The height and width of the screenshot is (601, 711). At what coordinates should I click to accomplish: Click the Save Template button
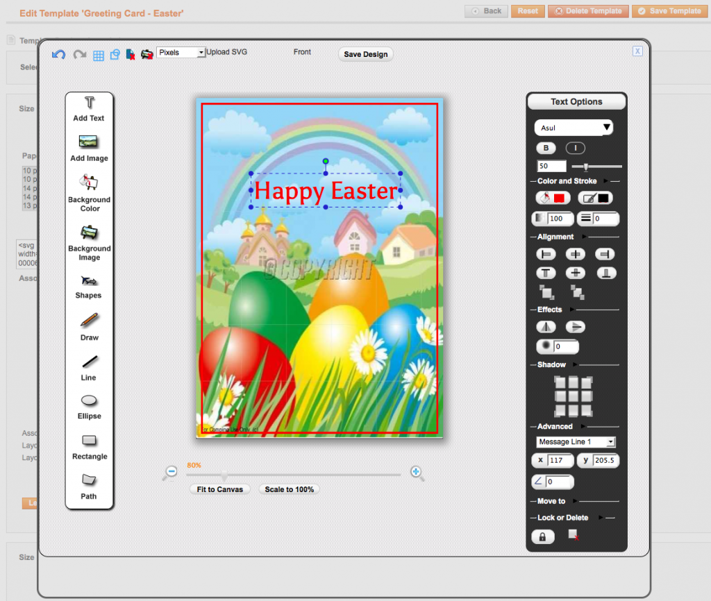(x=669, y=11)
